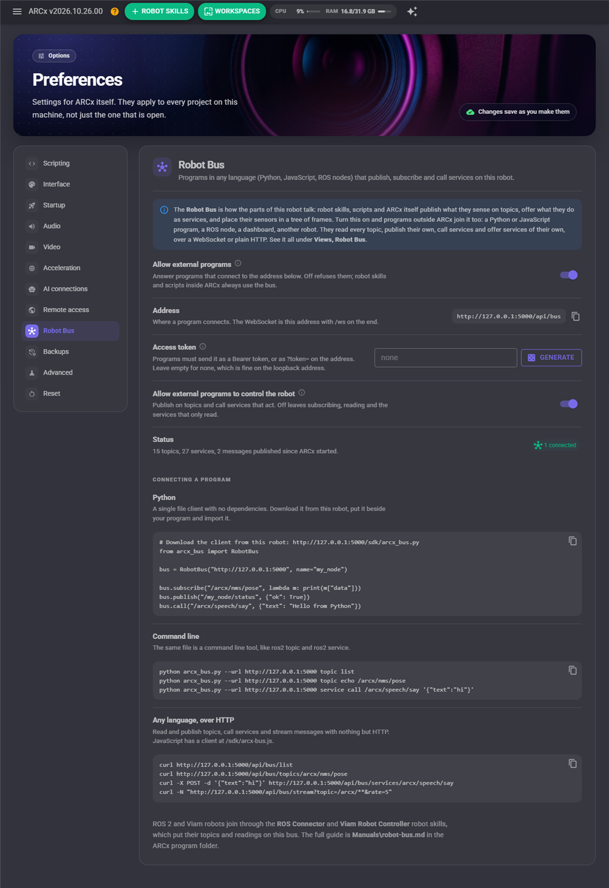Open Advanced preferences
The height and width of the screenshot is (888, 609).
point(71,373)
